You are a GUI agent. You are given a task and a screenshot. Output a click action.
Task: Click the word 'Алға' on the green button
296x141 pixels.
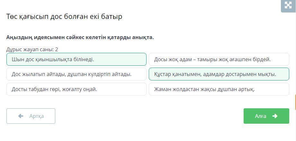[x=260, y=116]
